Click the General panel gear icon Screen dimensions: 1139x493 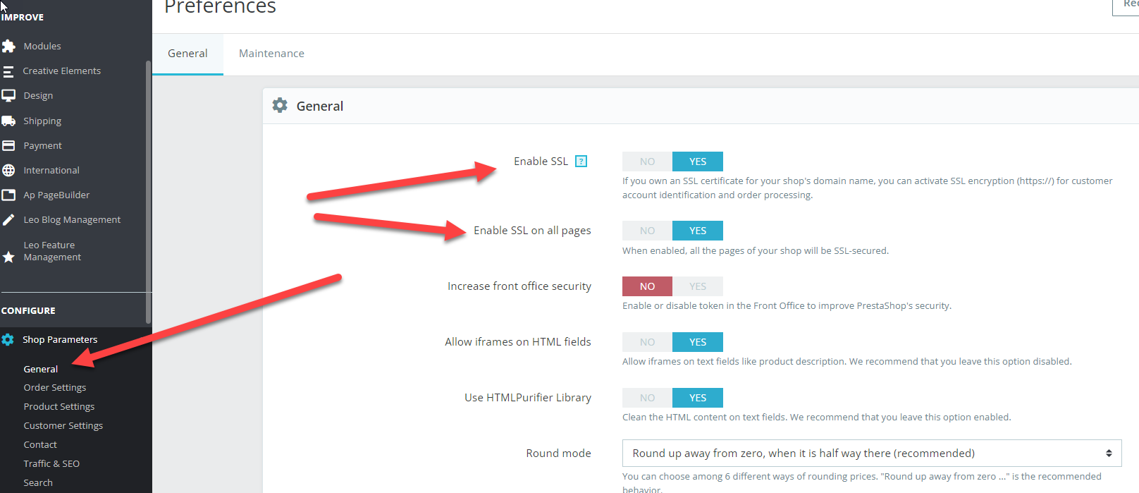pyautogui.click(x=280, y=105)
